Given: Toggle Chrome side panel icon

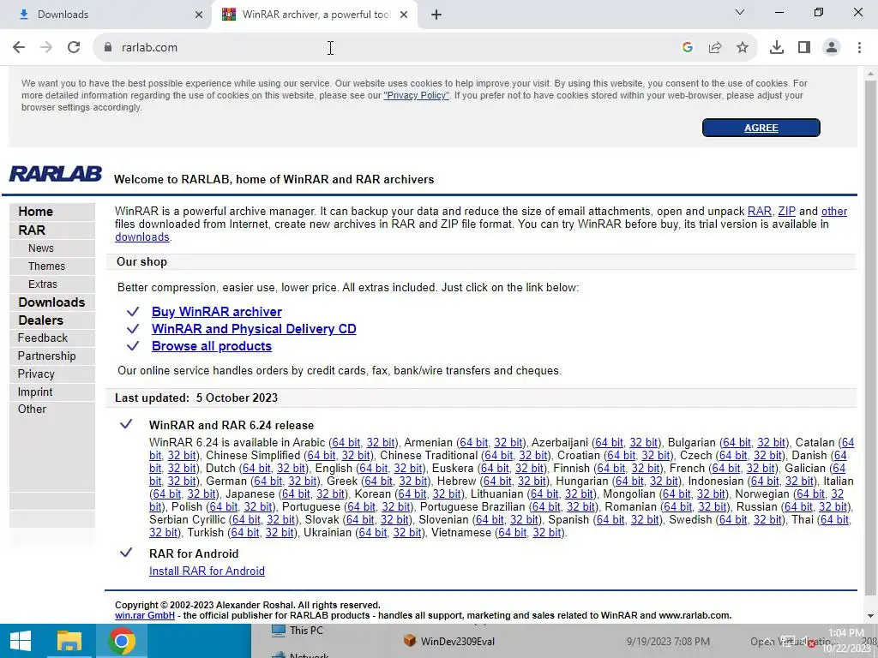Looking at the screenshot, I should click(804, 48).
